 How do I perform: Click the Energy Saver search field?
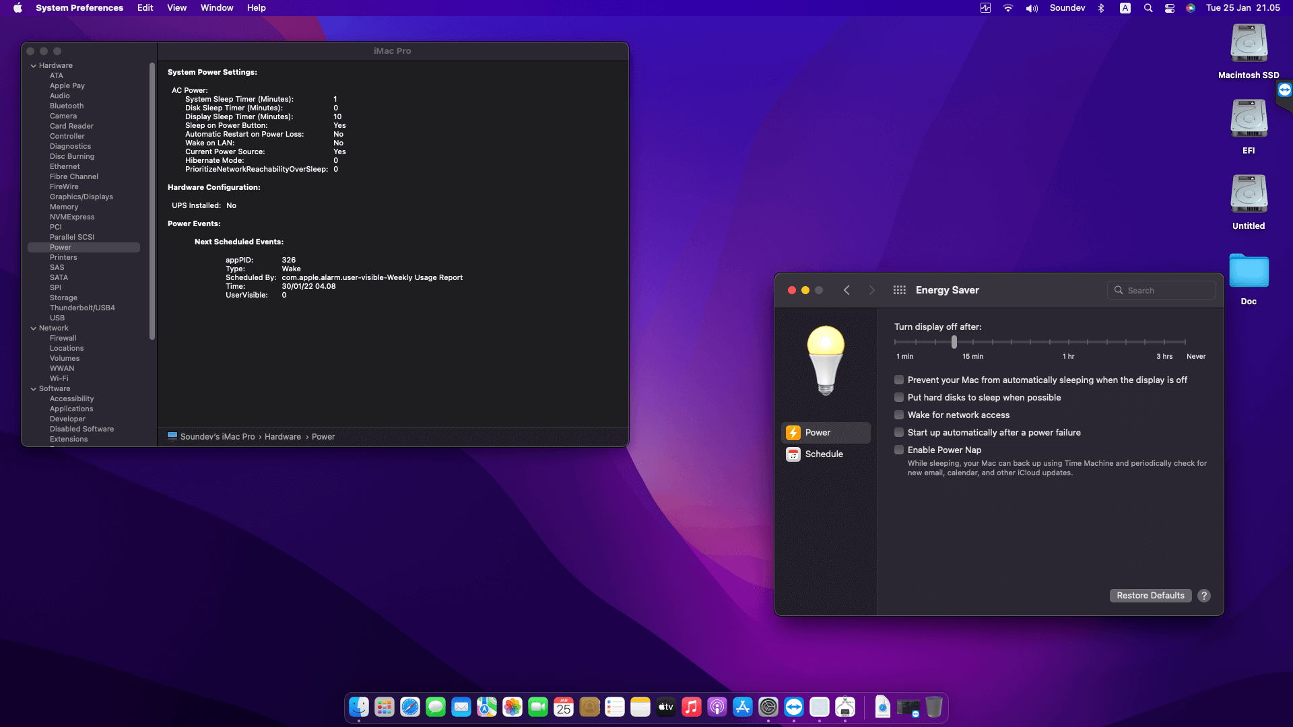(x=1161, y=289)
